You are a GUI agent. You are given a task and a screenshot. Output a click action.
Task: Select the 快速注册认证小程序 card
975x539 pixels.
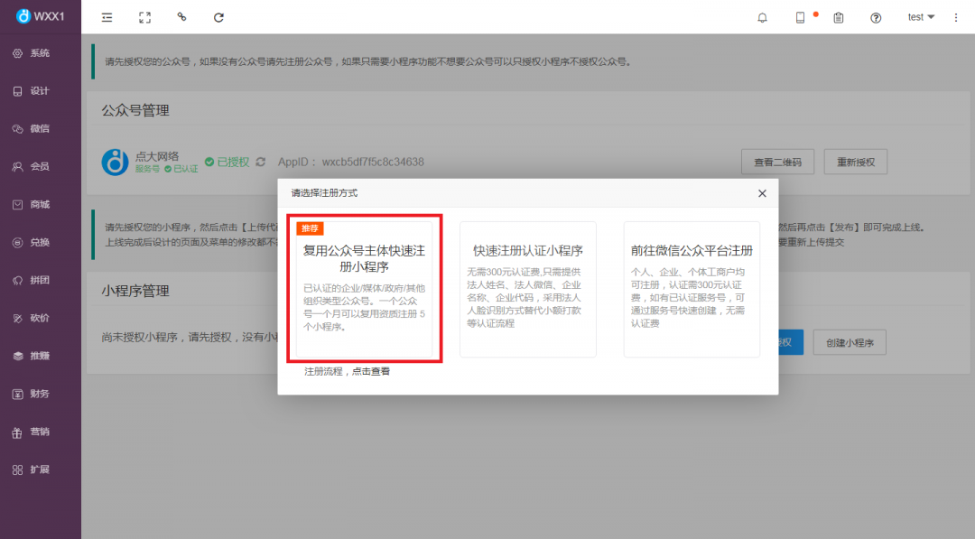click(528, 289)
